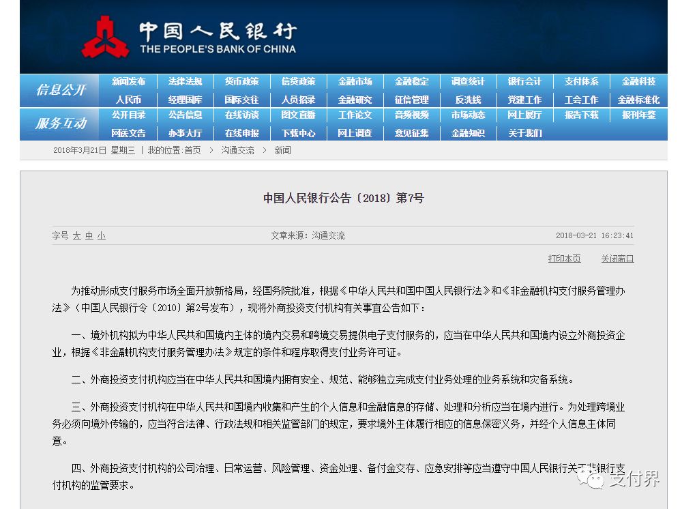The image size is (682, 509).
Task: Open 法律法规 navigation item
Action: (x=185, y=81)
